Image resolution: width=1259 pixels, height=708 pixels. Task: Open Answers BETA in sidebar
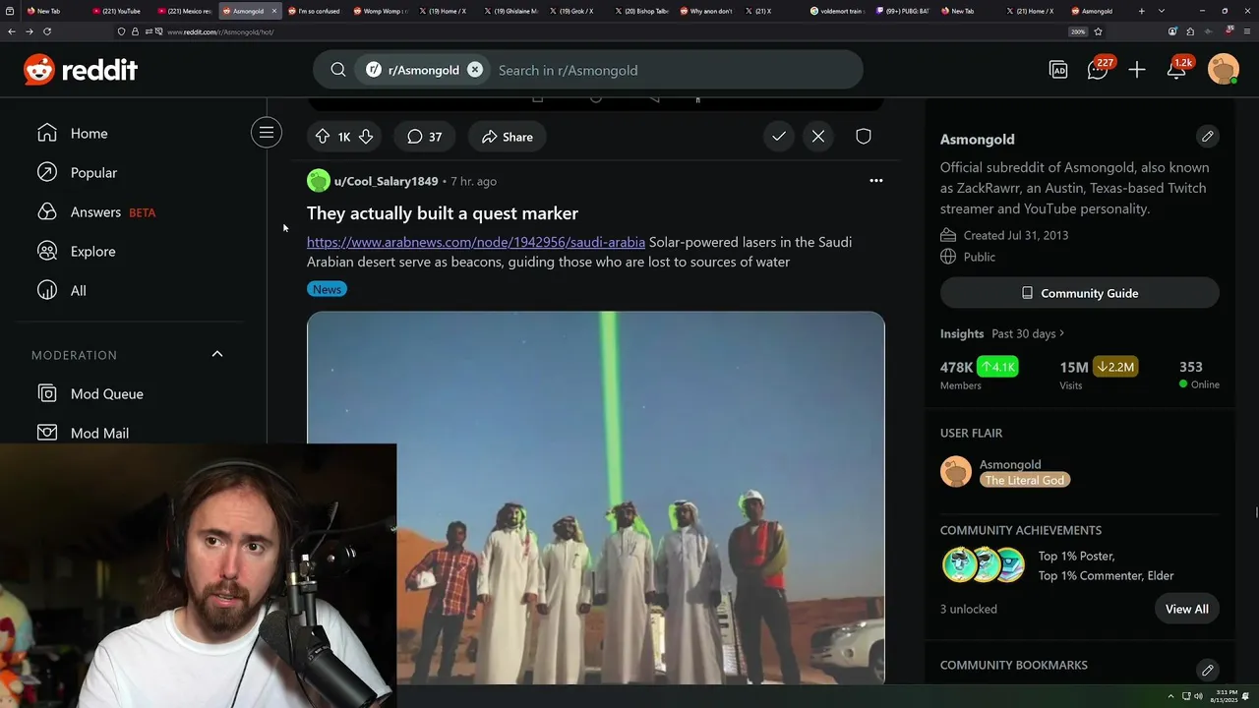tap(96, 211)
